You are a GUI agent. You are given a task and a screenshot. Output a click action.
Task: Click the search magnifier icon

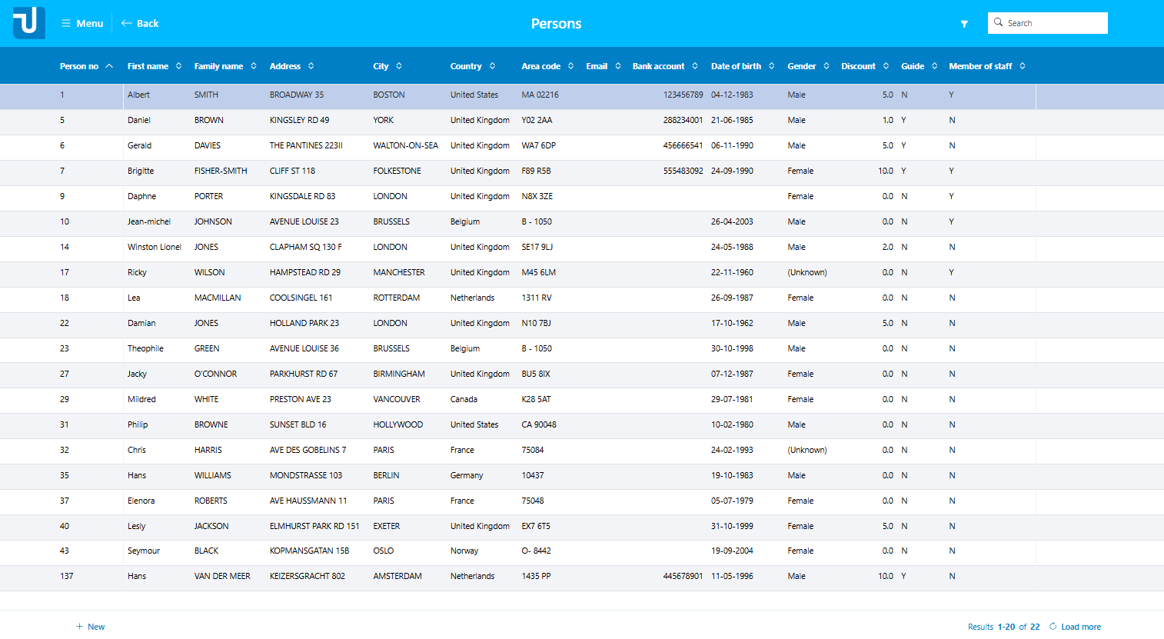pyautogui.click(x=999, y=23)
